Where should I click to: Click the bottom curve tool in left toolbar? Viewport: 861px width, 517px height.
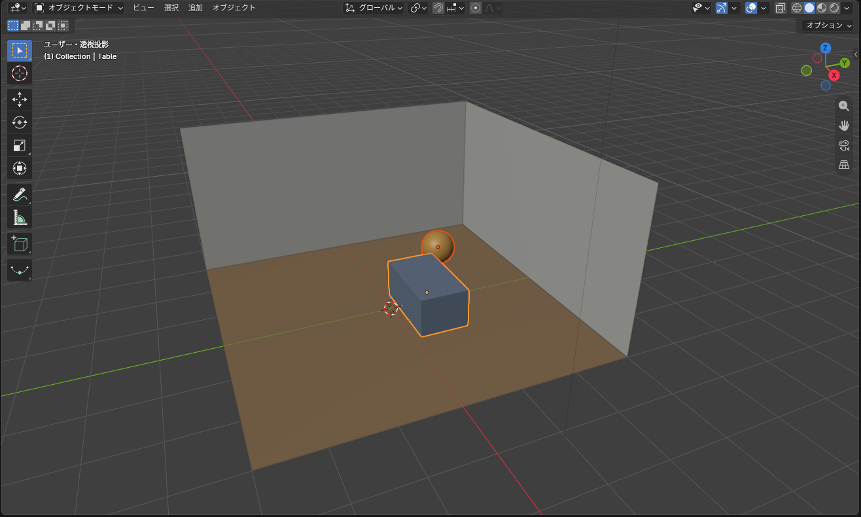click(20, 270)
